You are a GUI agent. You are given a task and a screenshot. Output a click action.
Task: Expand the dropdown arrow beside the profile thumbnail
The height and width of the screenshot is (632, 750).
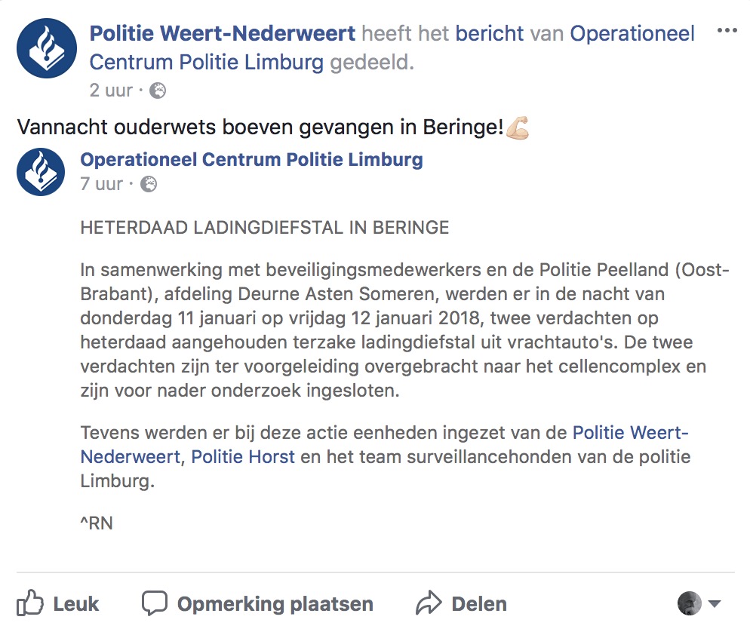715,603
